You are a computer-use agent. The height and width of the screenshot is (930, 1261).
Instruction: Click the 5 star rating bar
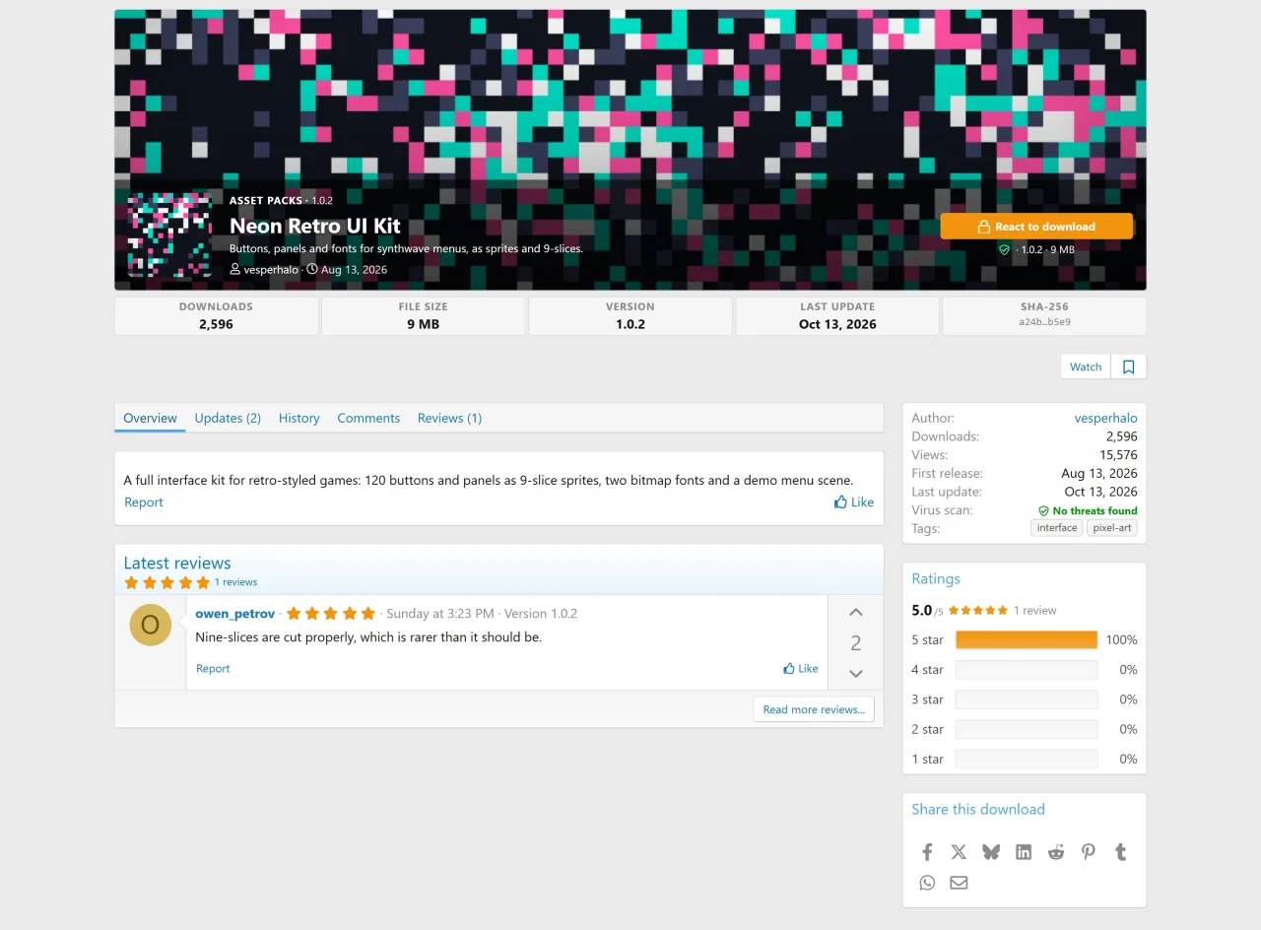coord(1027,640)
